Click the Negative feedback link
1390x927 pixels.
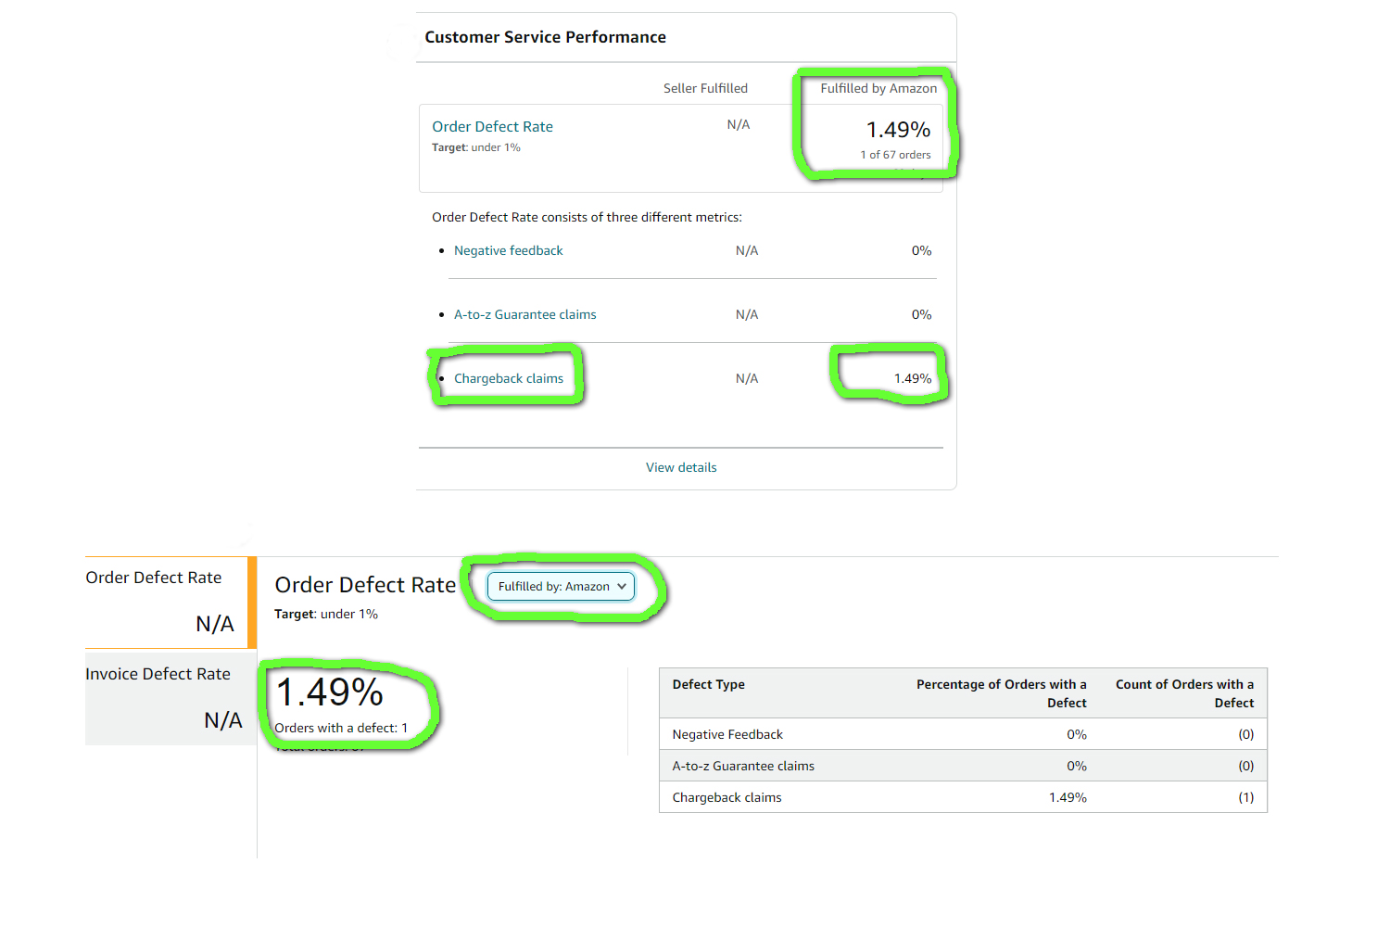508,251
